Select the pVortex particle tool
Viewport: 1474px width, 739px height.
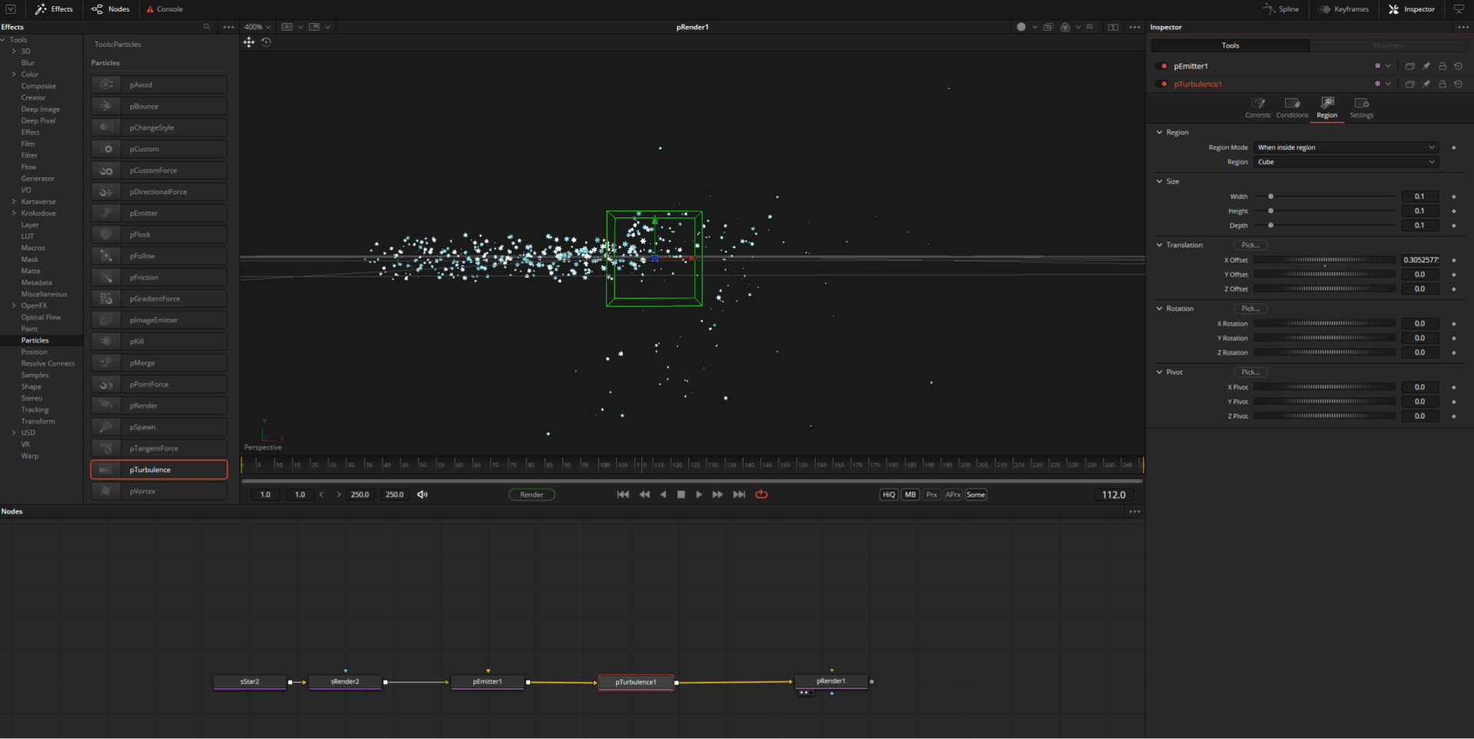tap(159, 491)
